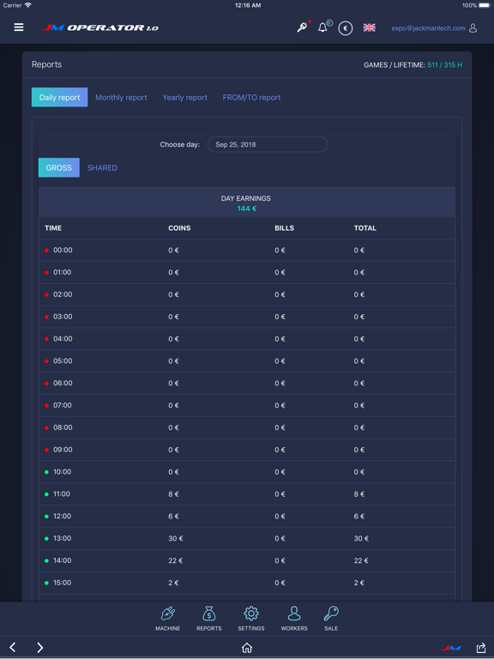Select the GROSS view
The image size is (494, 659).
pyautogui.click(x=59, y=167)
